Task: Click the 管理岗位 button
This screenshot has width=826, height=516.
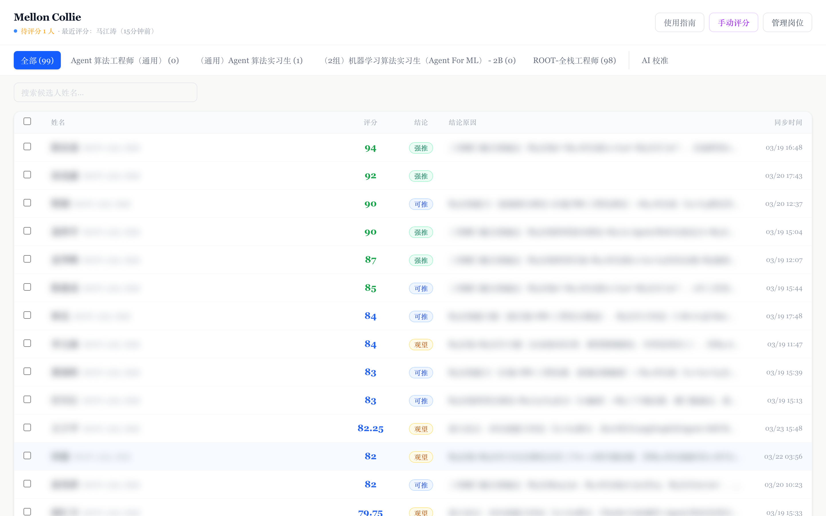Action: [x=787, y=23]
